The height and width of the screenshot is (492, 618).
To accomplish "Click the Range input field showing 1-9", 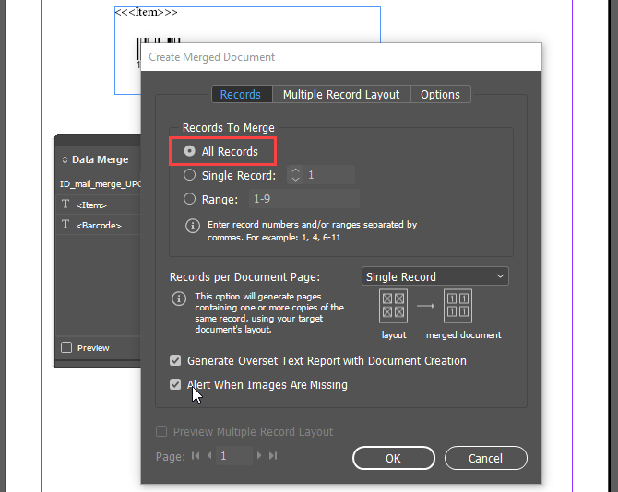I will point(303,199).
